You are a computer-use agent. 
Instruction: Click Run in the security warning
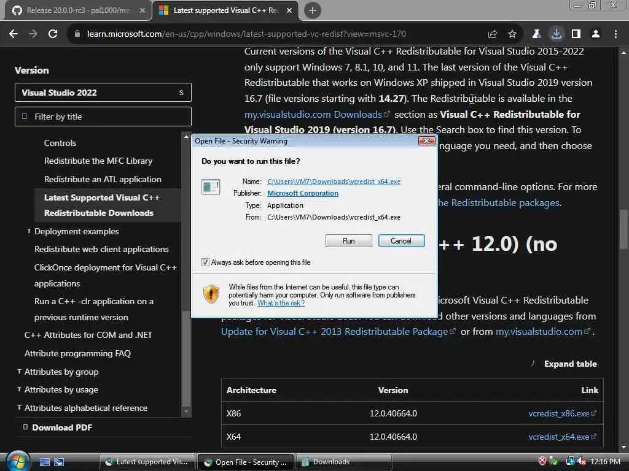click(x=349, y=240)
